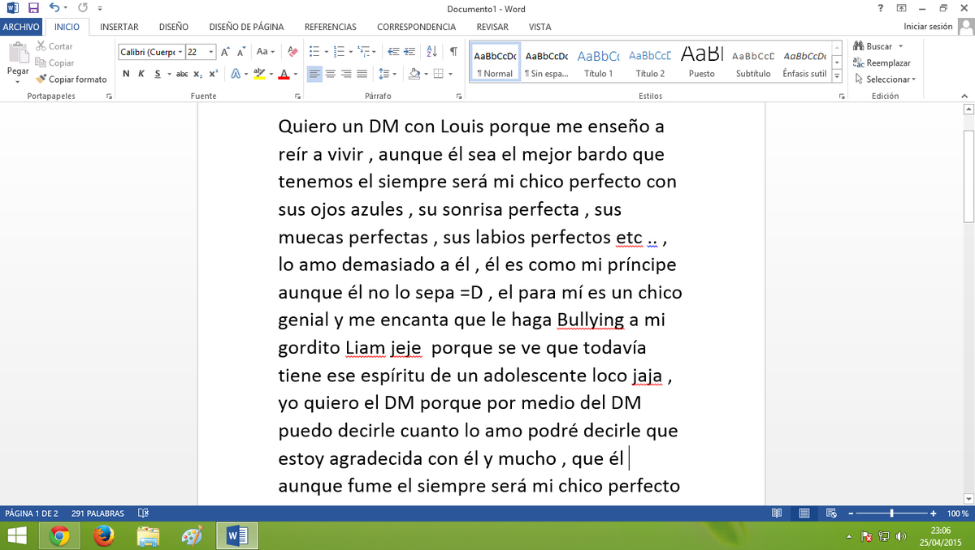Click the Buscar binoculars icon

pos(859,46)
